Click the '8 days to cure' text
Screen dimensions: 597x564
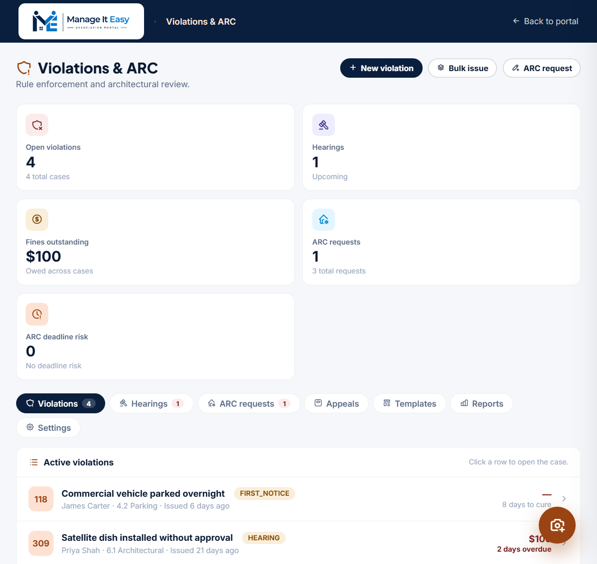pyautogui.click(x=527, y=505)
